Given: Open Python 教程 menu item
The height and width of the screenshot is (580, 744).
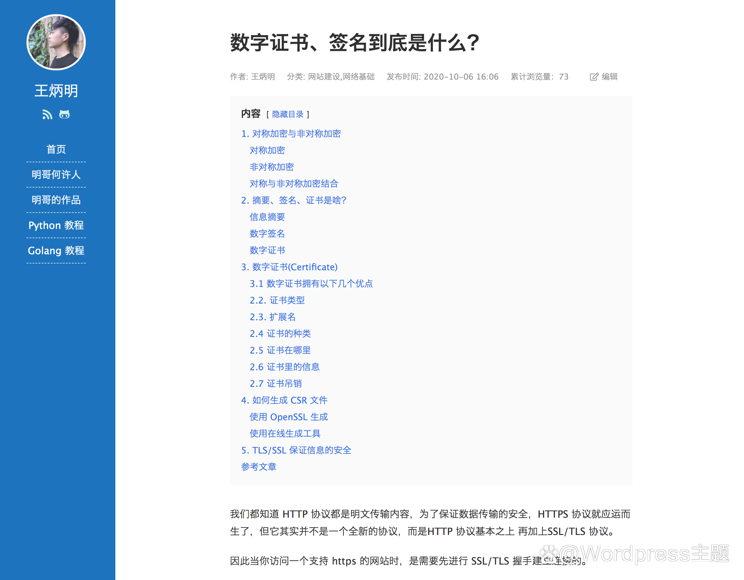Looking at the screenshot, I should 56,225.
